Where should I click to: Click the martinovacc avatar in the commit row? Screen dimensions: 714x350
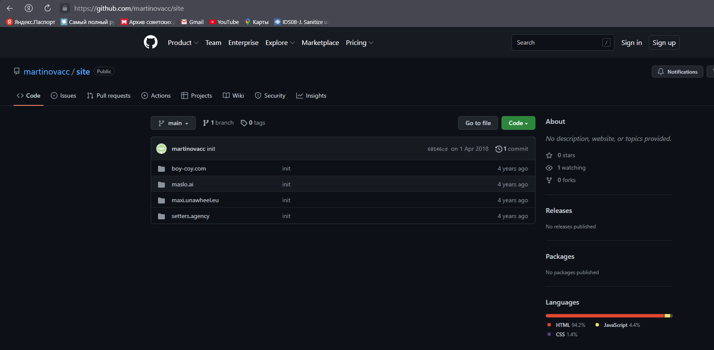161,149
